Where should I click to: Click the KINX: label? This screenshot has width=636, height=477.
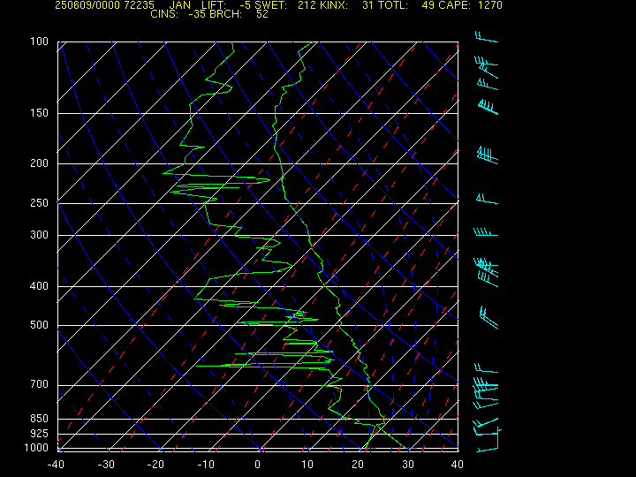(x=333, y=5)
